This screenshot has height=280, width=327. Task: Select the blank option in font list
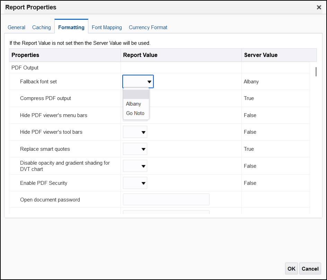[136, 94]
